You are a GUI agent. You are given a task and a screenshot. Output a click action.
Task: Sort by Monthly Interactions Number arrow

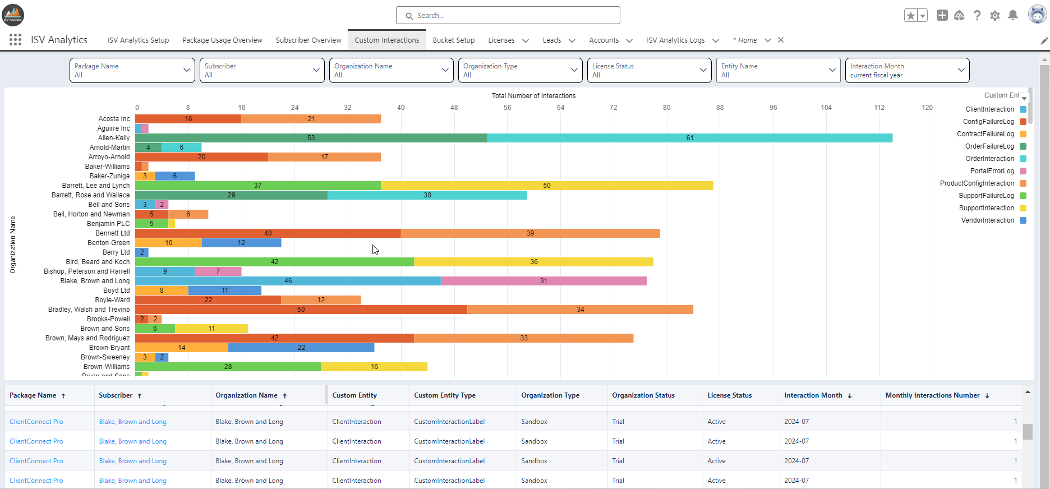pyautogui.click(x=987, y=396)
